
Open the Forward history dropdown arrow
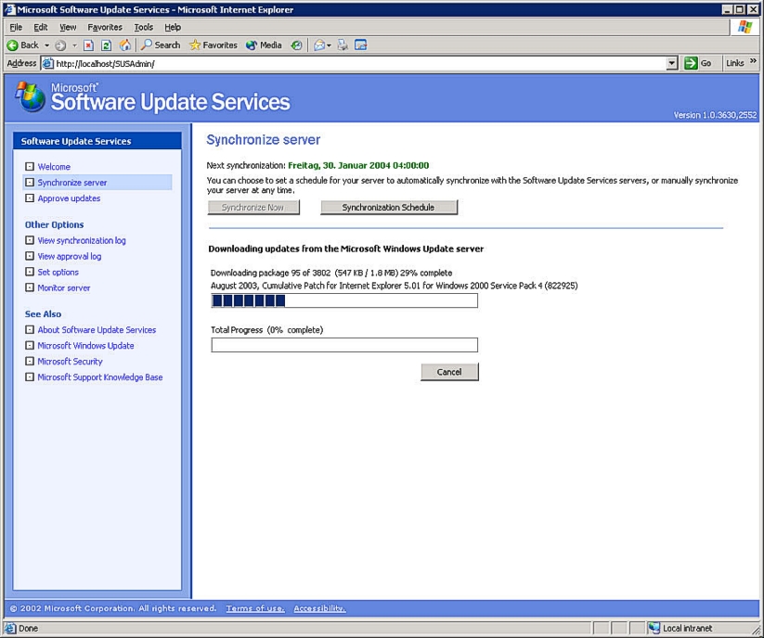74,45
